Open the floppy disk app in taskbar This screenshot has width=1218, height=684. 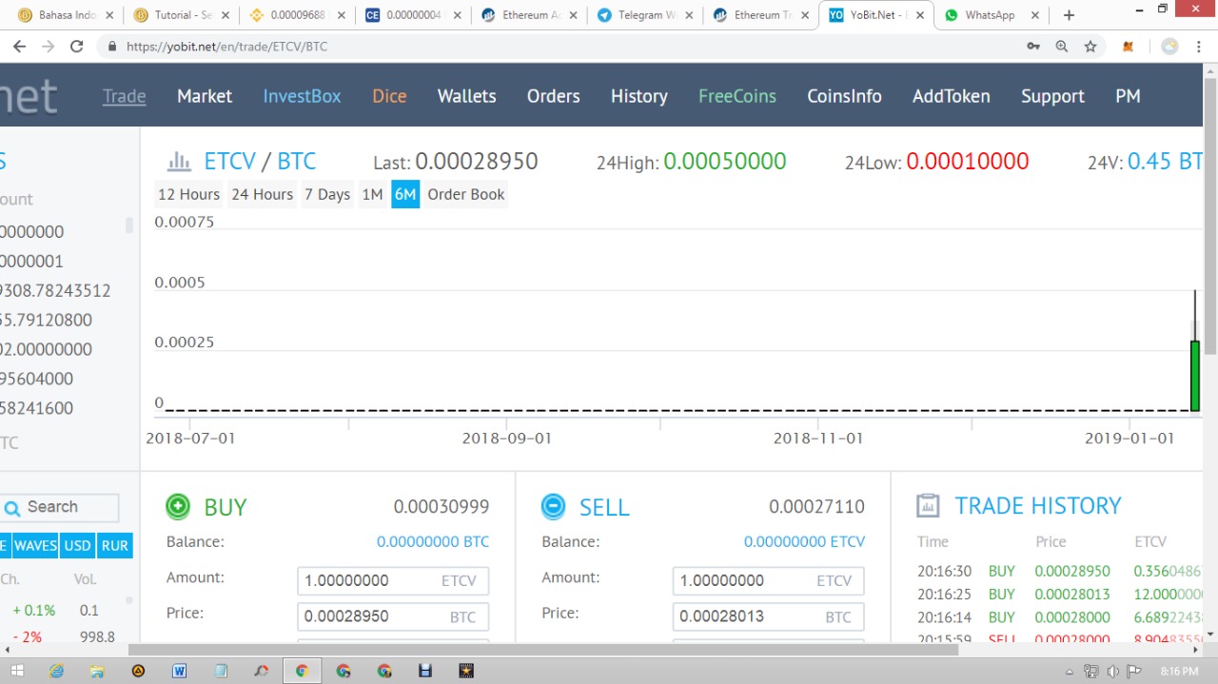tap(425, 671)
